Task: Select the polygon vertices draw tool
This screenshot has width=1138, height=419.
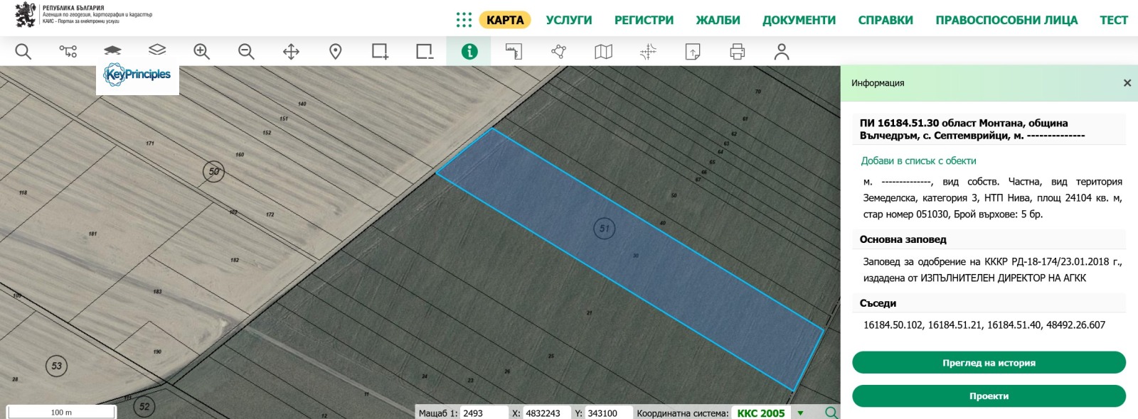Action: [558, 51]
